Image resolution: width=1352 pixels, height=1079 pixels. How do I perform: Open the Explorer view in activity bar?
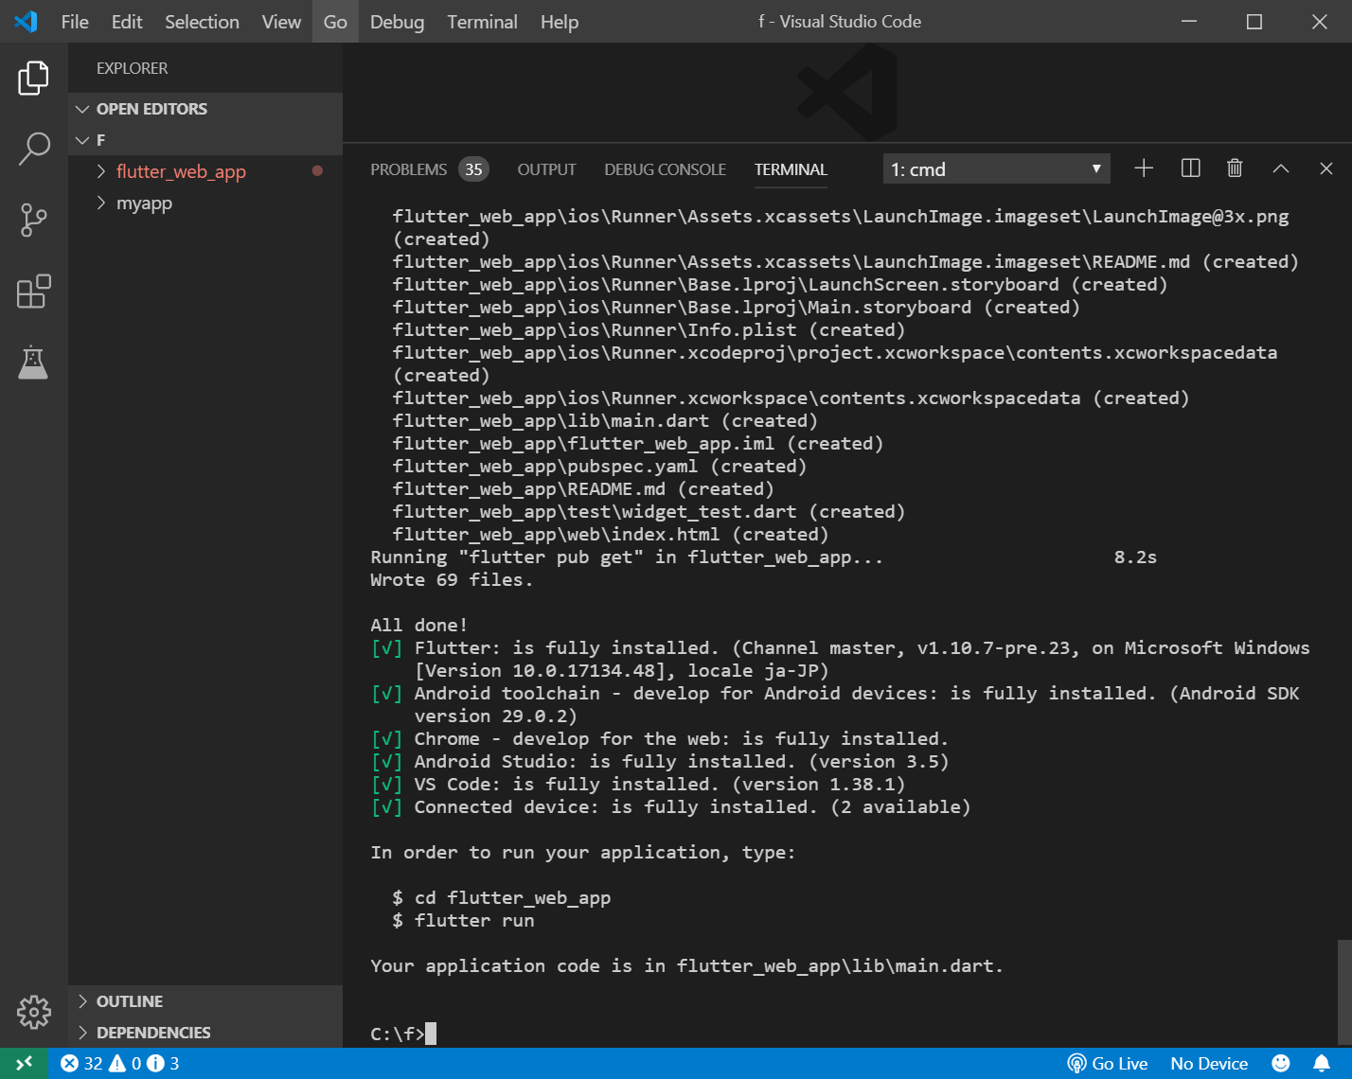pyautogui.click(x=33, y=78)
